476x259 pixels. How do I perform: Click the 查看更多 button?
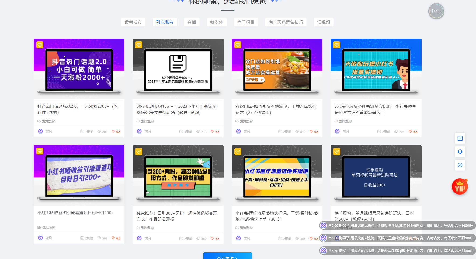[x=228, y=256]
